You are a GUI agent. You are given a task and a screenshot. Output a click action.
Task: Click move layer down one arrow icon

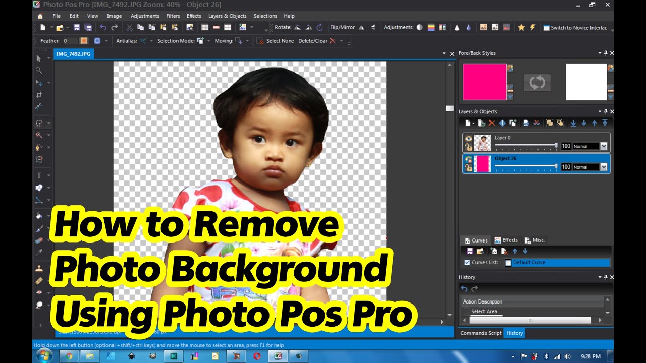pos(584,123)
